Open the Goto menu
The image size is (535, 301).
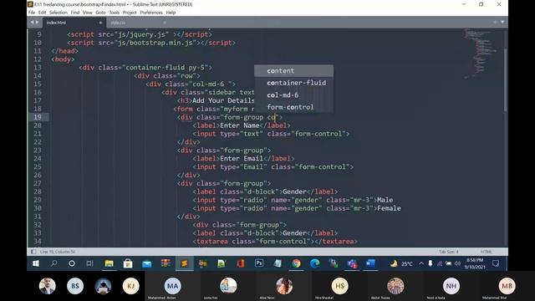click(100, 13)
